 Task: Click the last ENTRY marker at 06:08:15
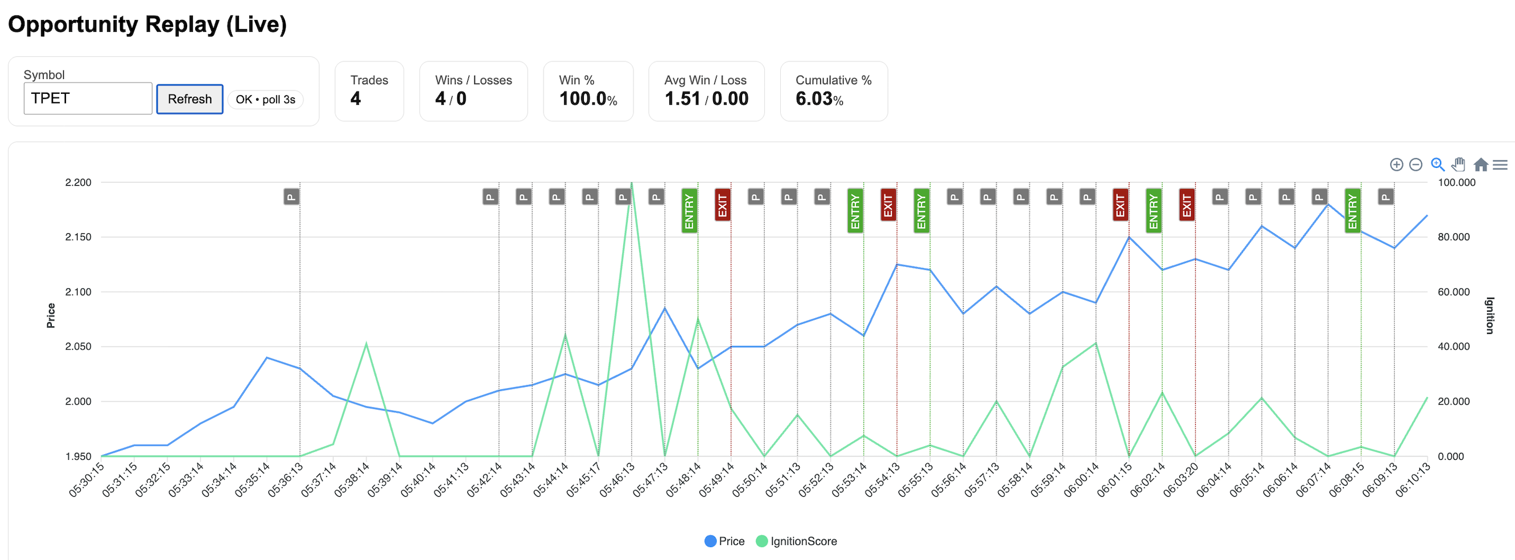1353,211
